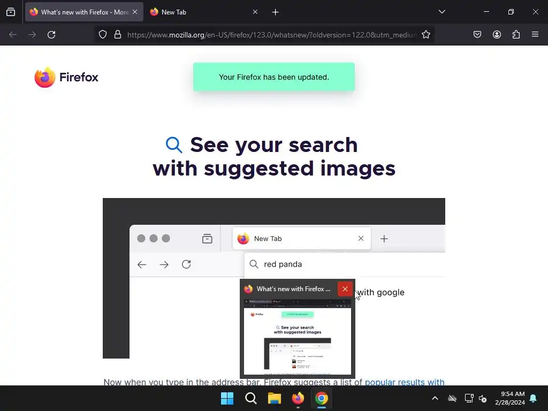
Task: Reload the current page
Action: tap(51, 35)
